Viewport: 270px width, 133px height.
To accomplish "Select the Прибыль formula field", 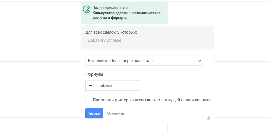I will (x=113, y=85).
